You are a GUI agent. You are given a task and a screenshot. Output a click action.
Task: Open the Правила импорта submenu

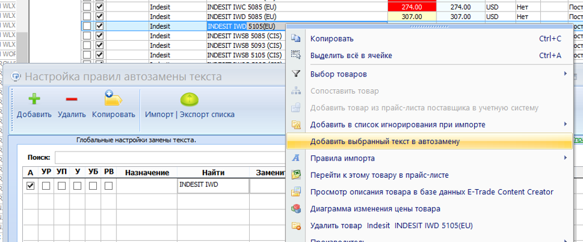click(x=429, y=158)
